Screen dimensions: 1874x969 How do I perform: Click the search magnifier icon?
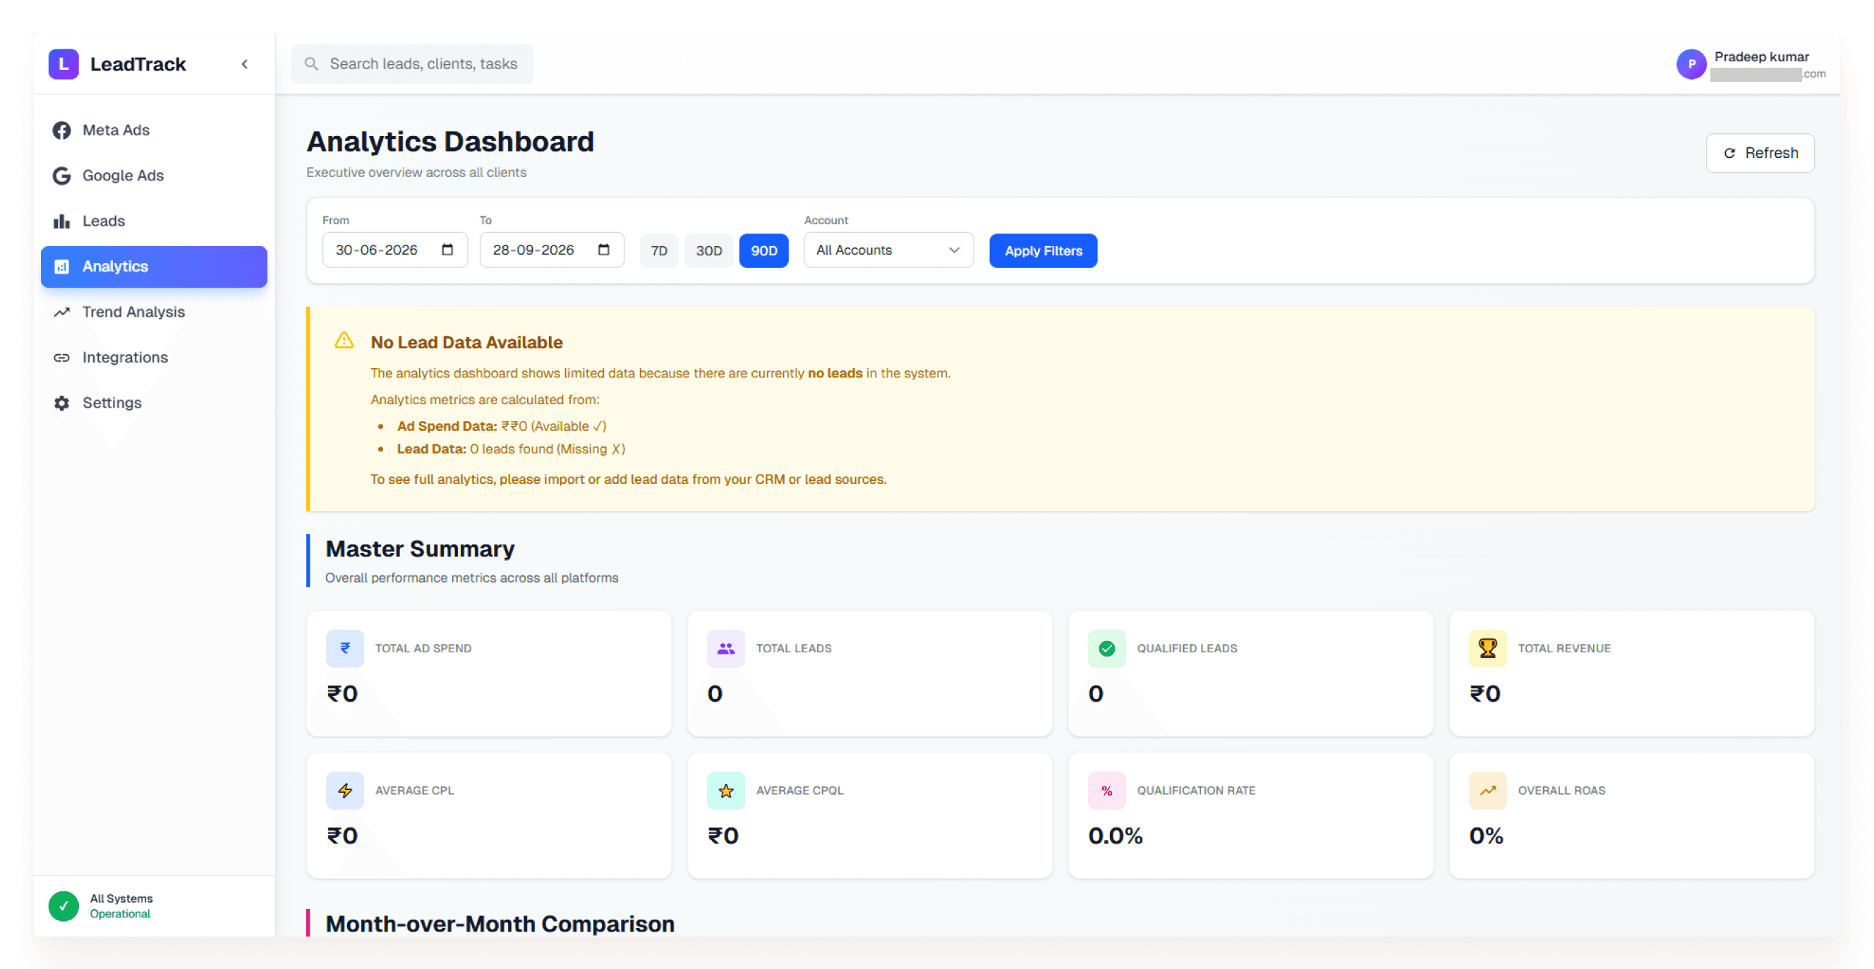[311, 64]
